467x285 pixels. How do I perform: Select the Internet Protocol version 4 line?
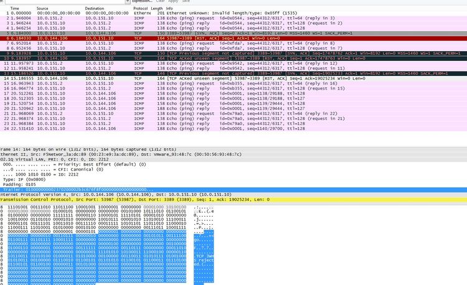click(x=233, y=195)
